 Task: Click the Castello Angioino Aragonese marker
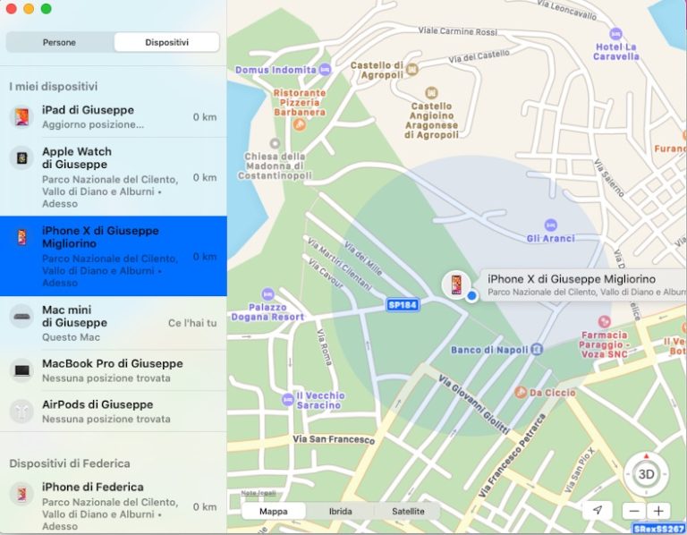(x=431, y=92)
